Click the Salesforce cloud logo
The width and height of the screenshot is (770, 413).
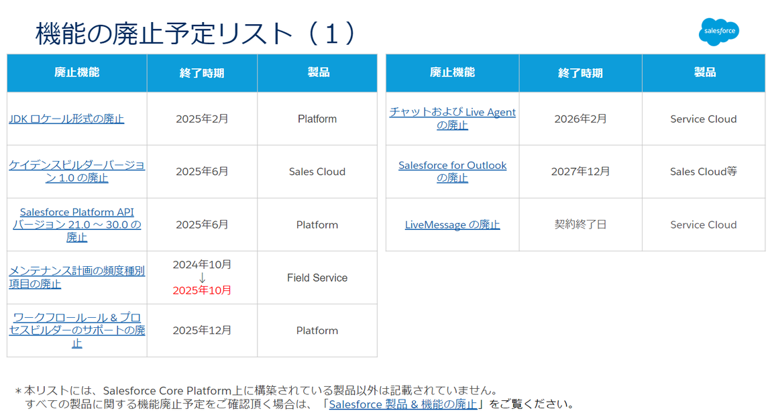pos(719,32)
